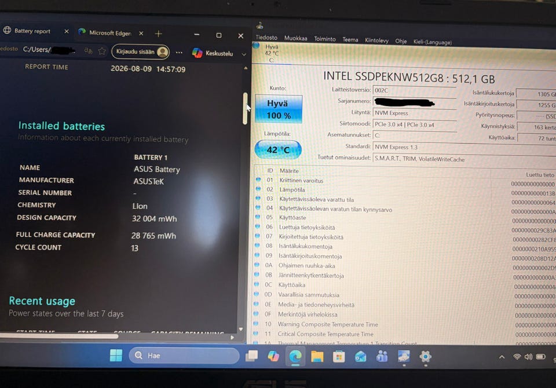Click the Edge address bar path

(49, 50)
